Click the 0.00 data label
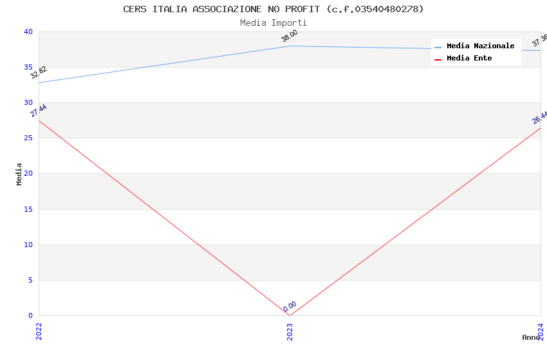 (x=290, y=306)
